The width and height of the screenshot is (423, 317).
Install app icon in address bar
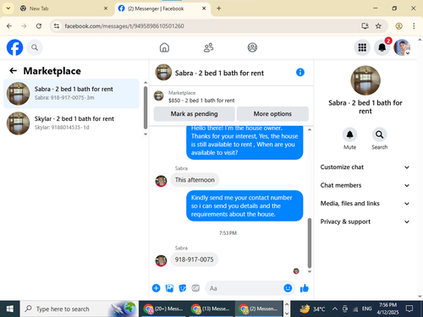point(365,26)
